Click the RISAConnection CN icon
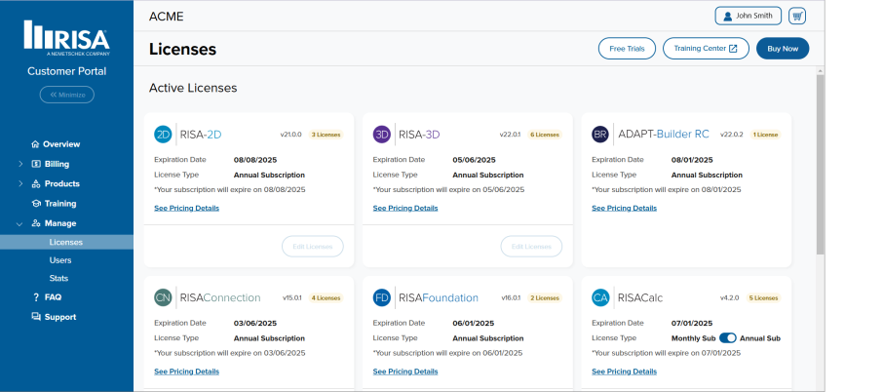Screen dimensions: 883x392 [x=163, y=298]
